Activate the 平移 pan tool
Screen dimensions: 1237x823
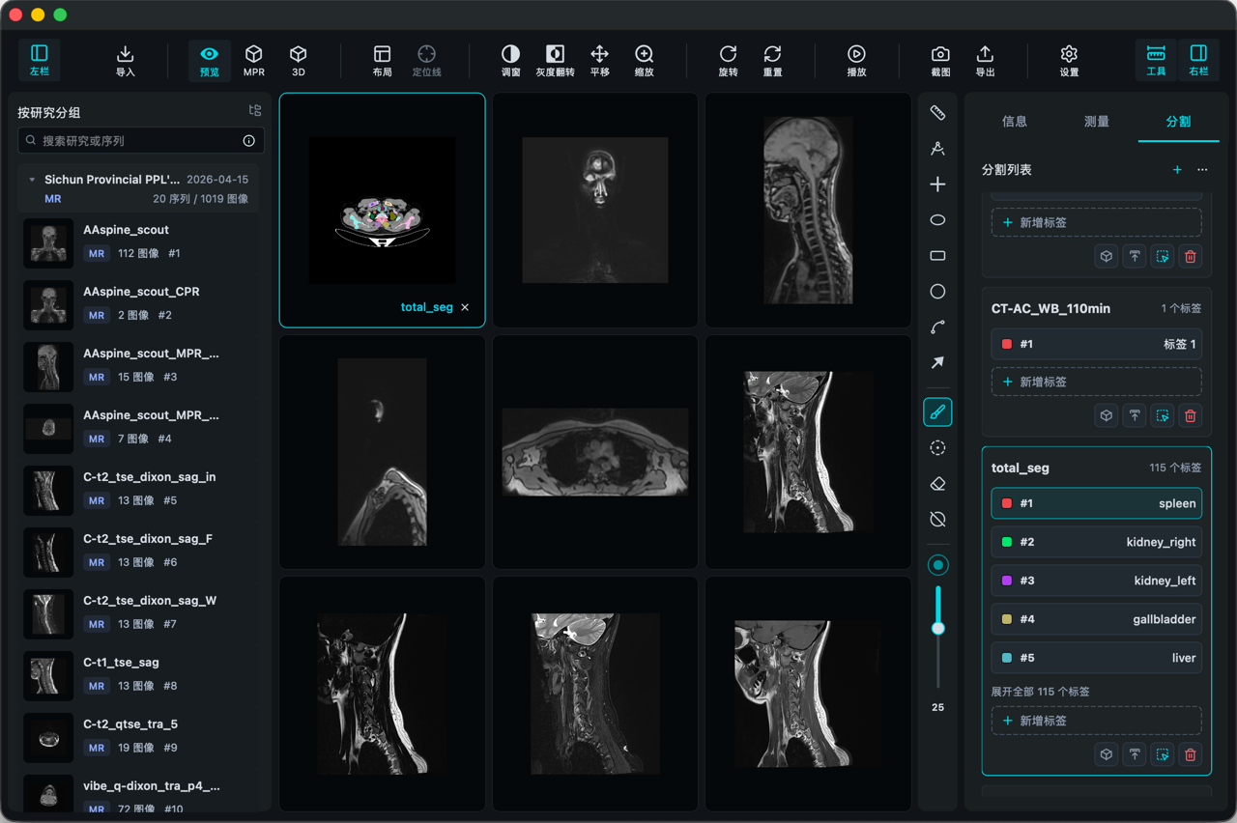(599, 60)
